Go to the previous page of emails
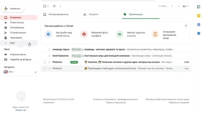The width and height of the screenshot is (203, 114). pyautogui.click(x=172, y=6)
